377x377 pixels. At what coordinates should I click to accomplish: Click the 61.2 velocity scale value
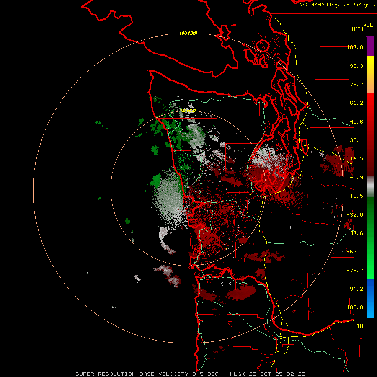356,103
